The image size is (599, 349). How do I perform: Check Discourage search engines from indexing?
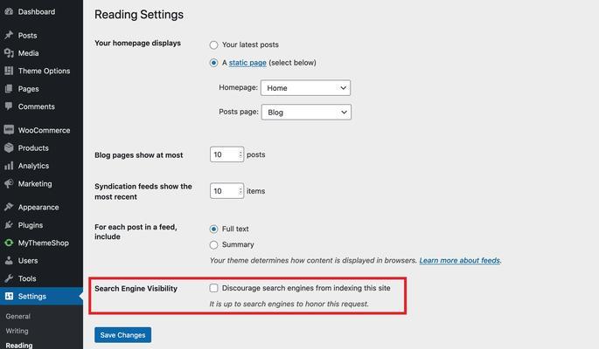pos(214,288)
